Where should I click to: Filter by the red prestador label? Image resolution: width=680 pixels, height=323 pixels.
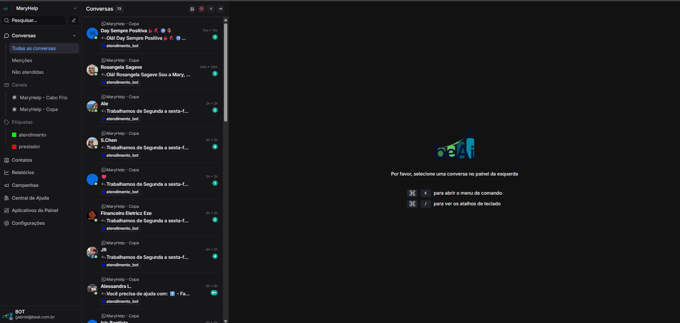click(29, 147)
